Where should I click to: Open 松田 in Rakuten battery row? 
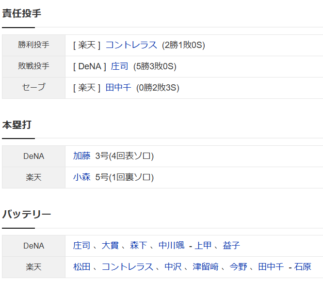pos(82,267)
